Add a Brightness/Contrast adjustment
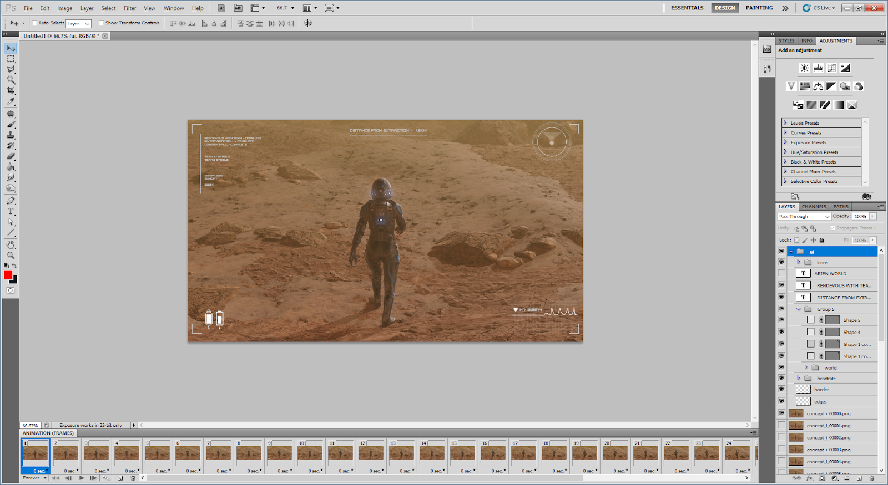The image size is (888, 485). coord(804,68)
